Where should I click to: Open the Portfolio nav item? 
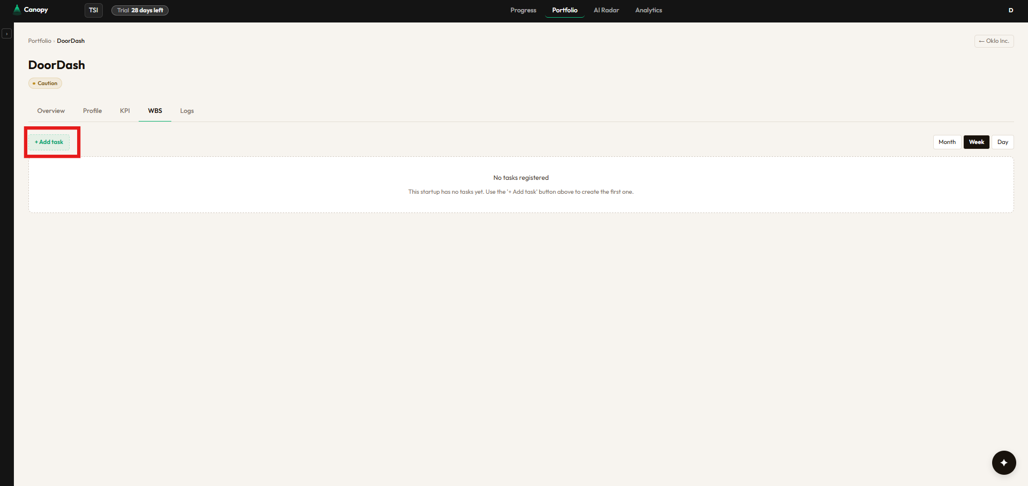pyautogui.click(x=565, y=10)
